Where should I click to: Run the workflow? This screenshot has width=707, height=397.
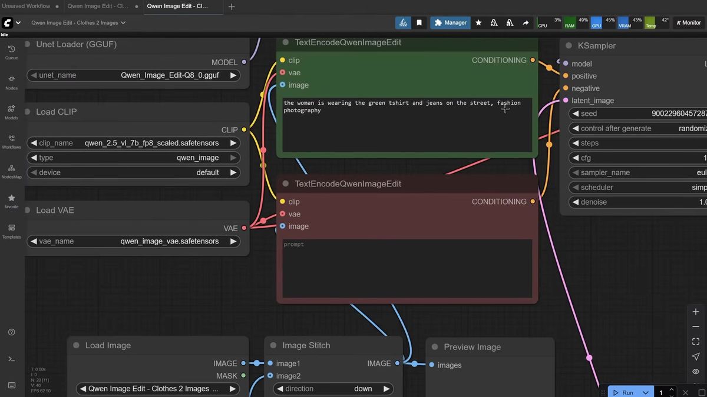tap(623, 392)
